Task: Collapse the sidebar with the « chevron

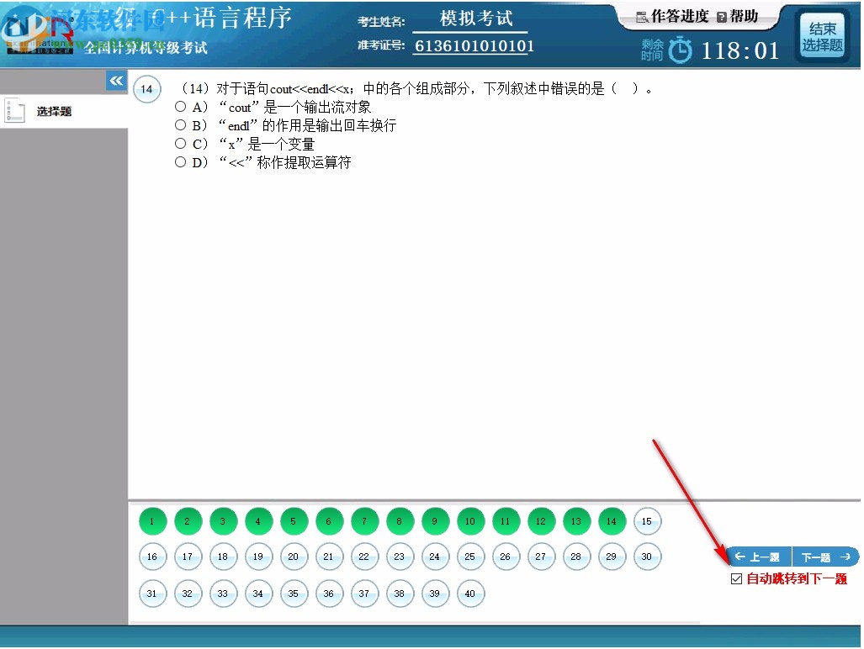Action: 116,81
